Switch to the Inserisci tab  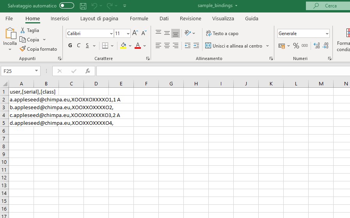pyautogui.click(x=60, y=18)
